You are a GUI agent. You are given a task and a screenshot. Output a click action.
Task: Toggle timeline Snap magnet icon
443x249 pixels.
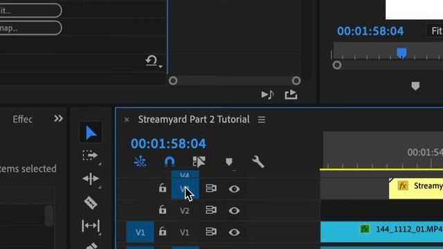click(x=170, y=162)
